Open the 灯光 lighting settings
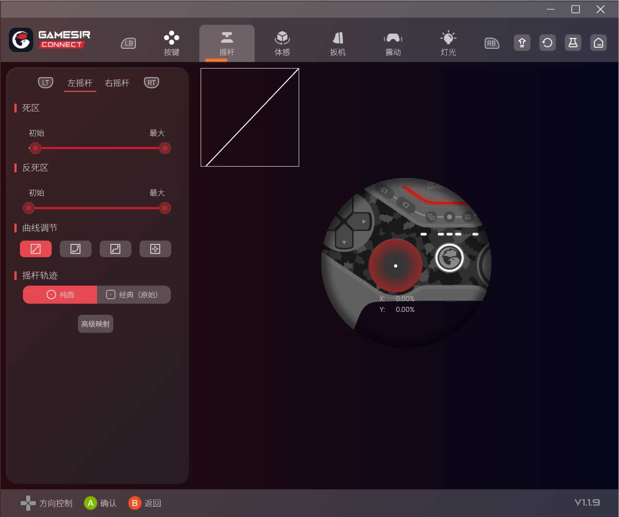This screenshot has height=517, width=619. pyautogui.click(x=448, y=42)
